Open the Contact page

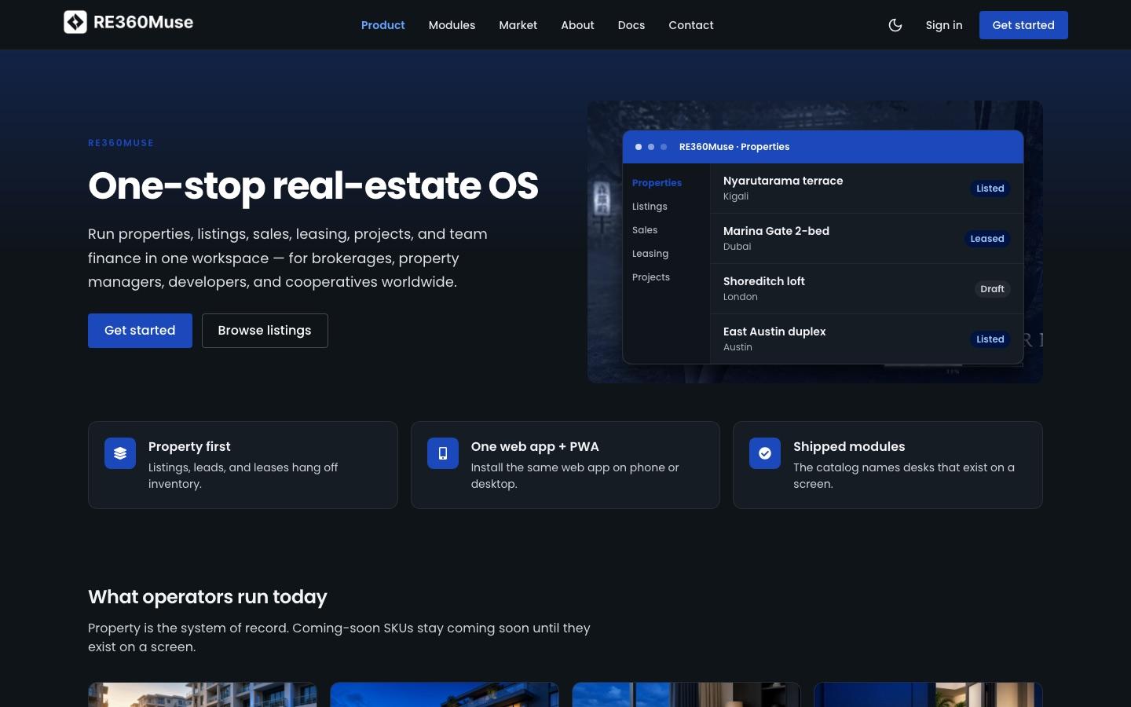click(x=691, y=25)
